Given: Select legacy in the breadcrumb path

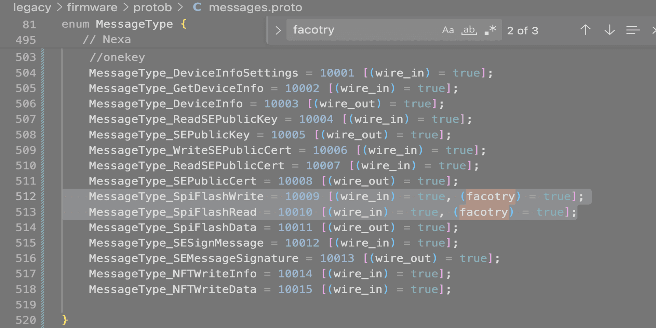Looking at the screenshot, I should click(32, 7).
